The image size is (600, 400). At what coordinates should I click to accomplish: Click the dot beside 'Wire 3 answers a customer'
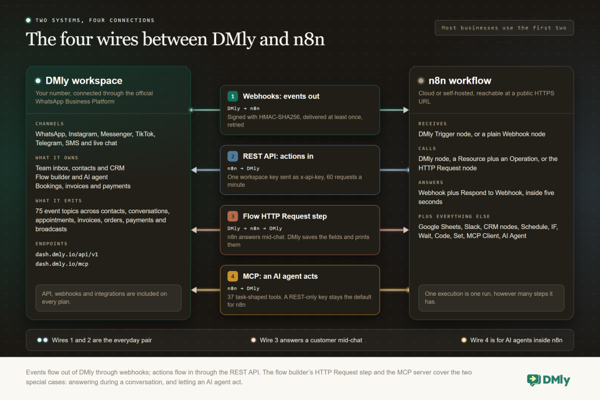click(253, 340)
